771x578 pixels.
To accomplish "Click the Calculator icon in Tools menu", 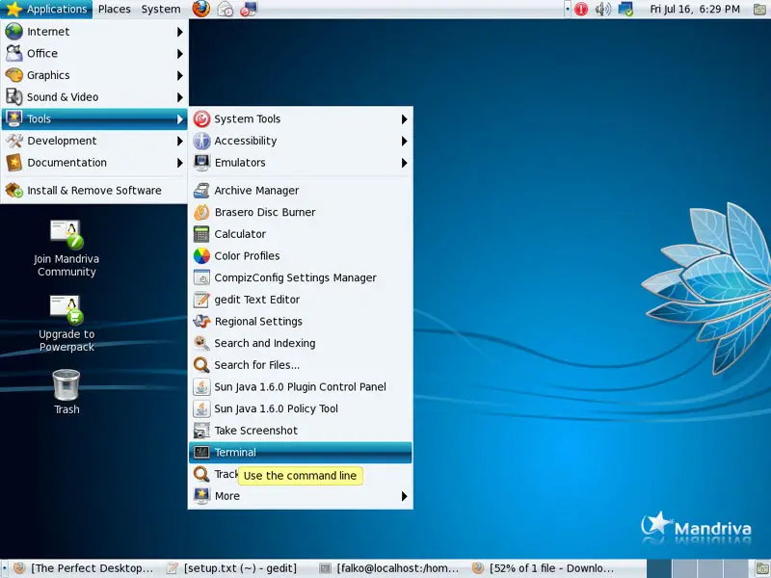I will tap(201, 234).
